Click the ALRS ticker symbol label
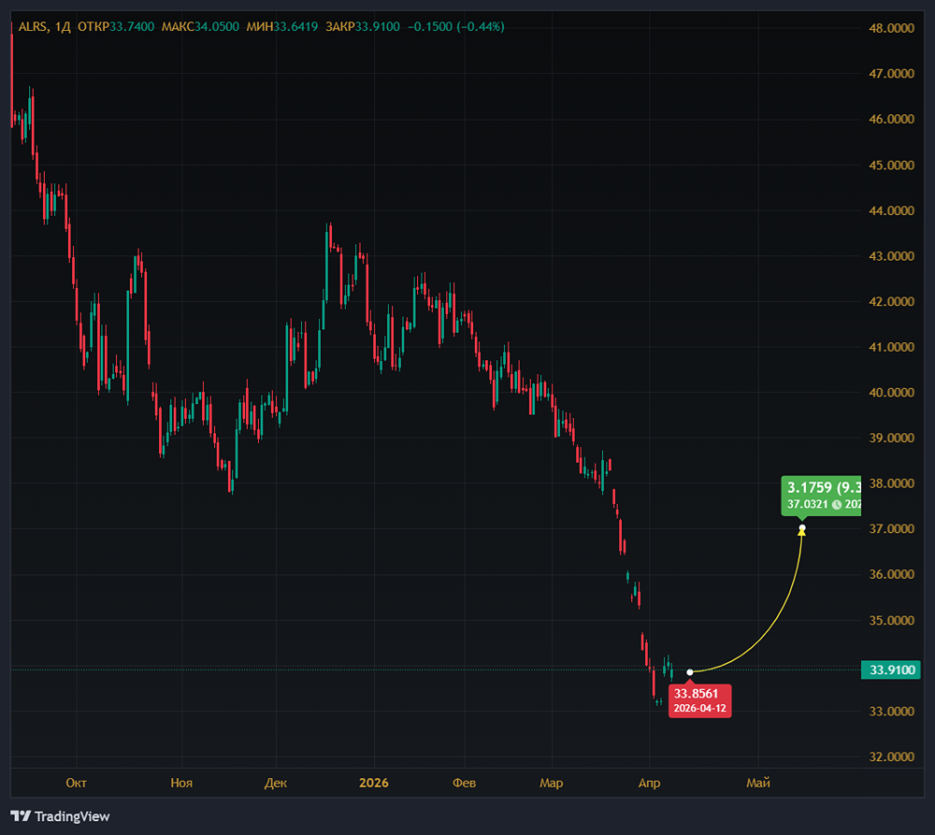935x835 pixels. [x=32, y=27]
